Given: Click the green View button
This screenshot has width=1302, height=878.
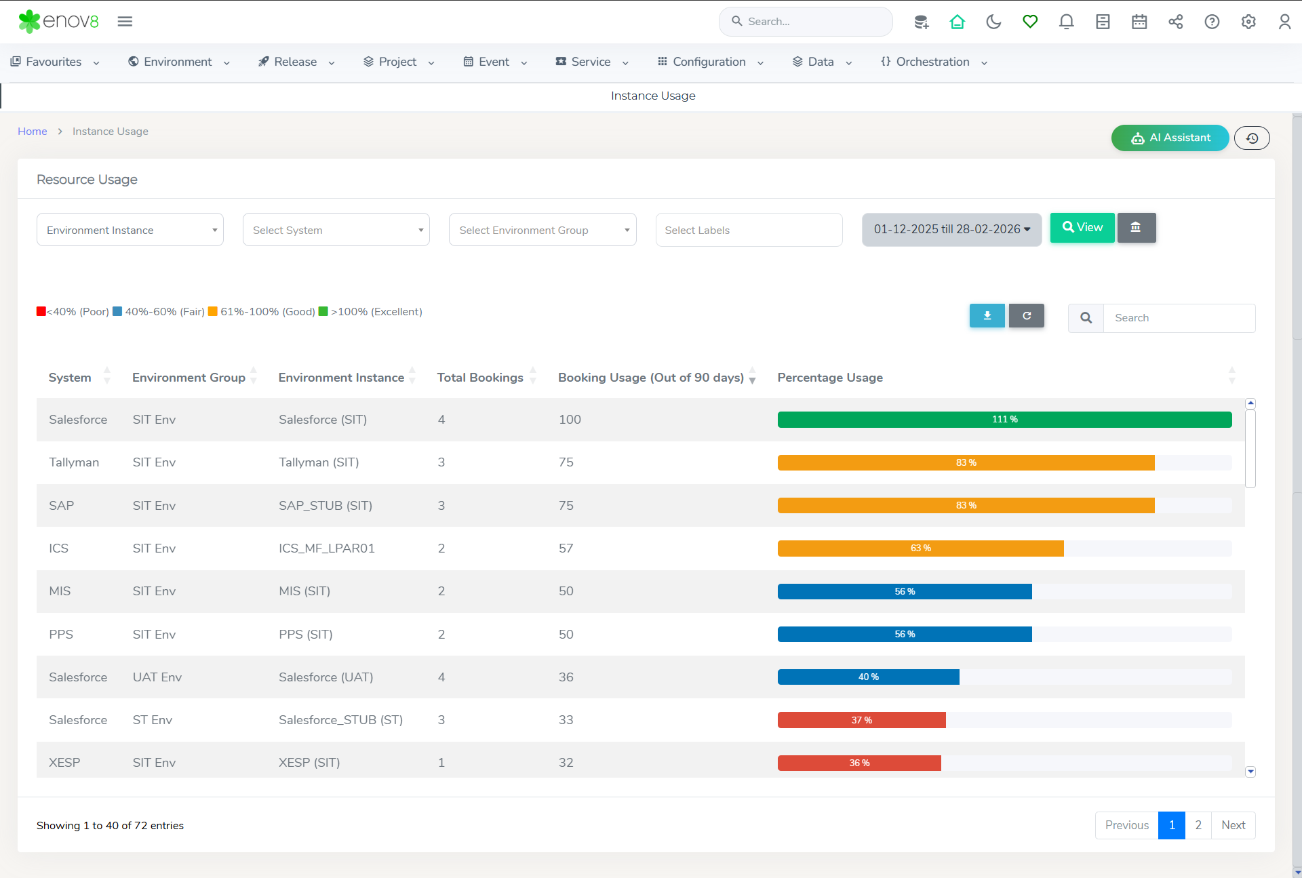Looking at the screenshot, I should pyautogui.click(x=1082, y=227).
